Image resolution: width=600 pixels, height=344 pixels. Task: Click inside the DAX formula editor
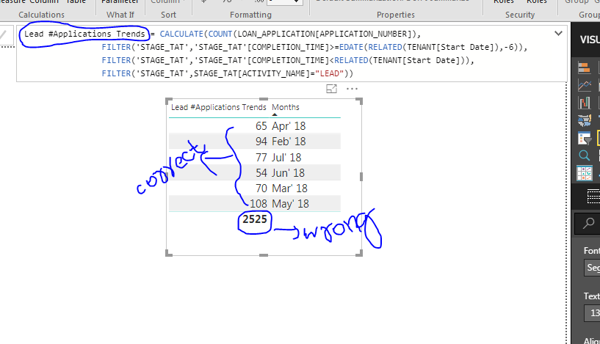coord(292,54)
